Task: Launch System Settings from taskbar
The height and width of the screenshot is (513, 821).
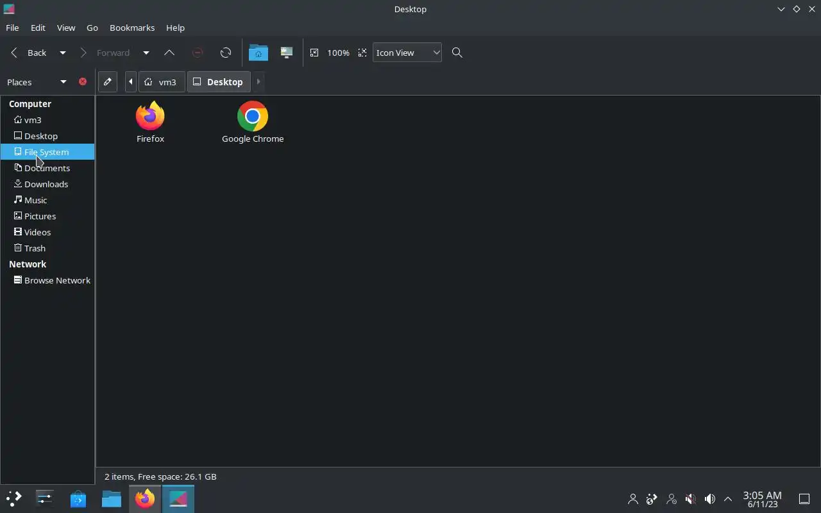Action: (45, 498)
